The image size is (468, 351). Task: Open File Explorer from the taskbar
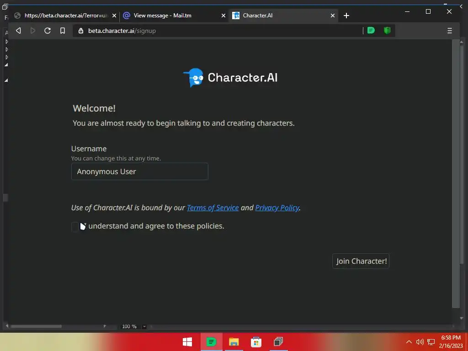click(234, 342)
